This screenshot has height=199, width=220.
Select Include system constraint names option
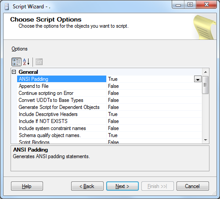pos(61,128)
